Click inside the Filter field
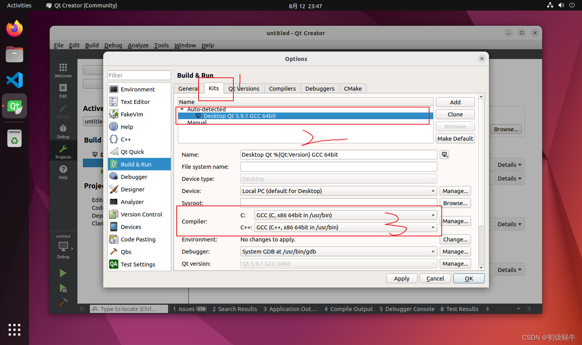582x345 pixels. [139, 75]
